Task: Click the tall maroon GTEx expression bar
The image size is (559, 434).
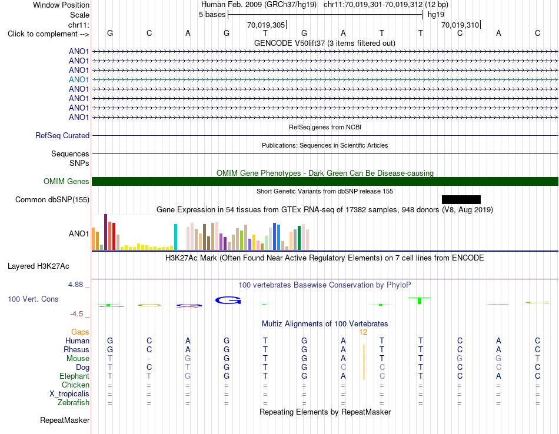Action: click(105, 232)
